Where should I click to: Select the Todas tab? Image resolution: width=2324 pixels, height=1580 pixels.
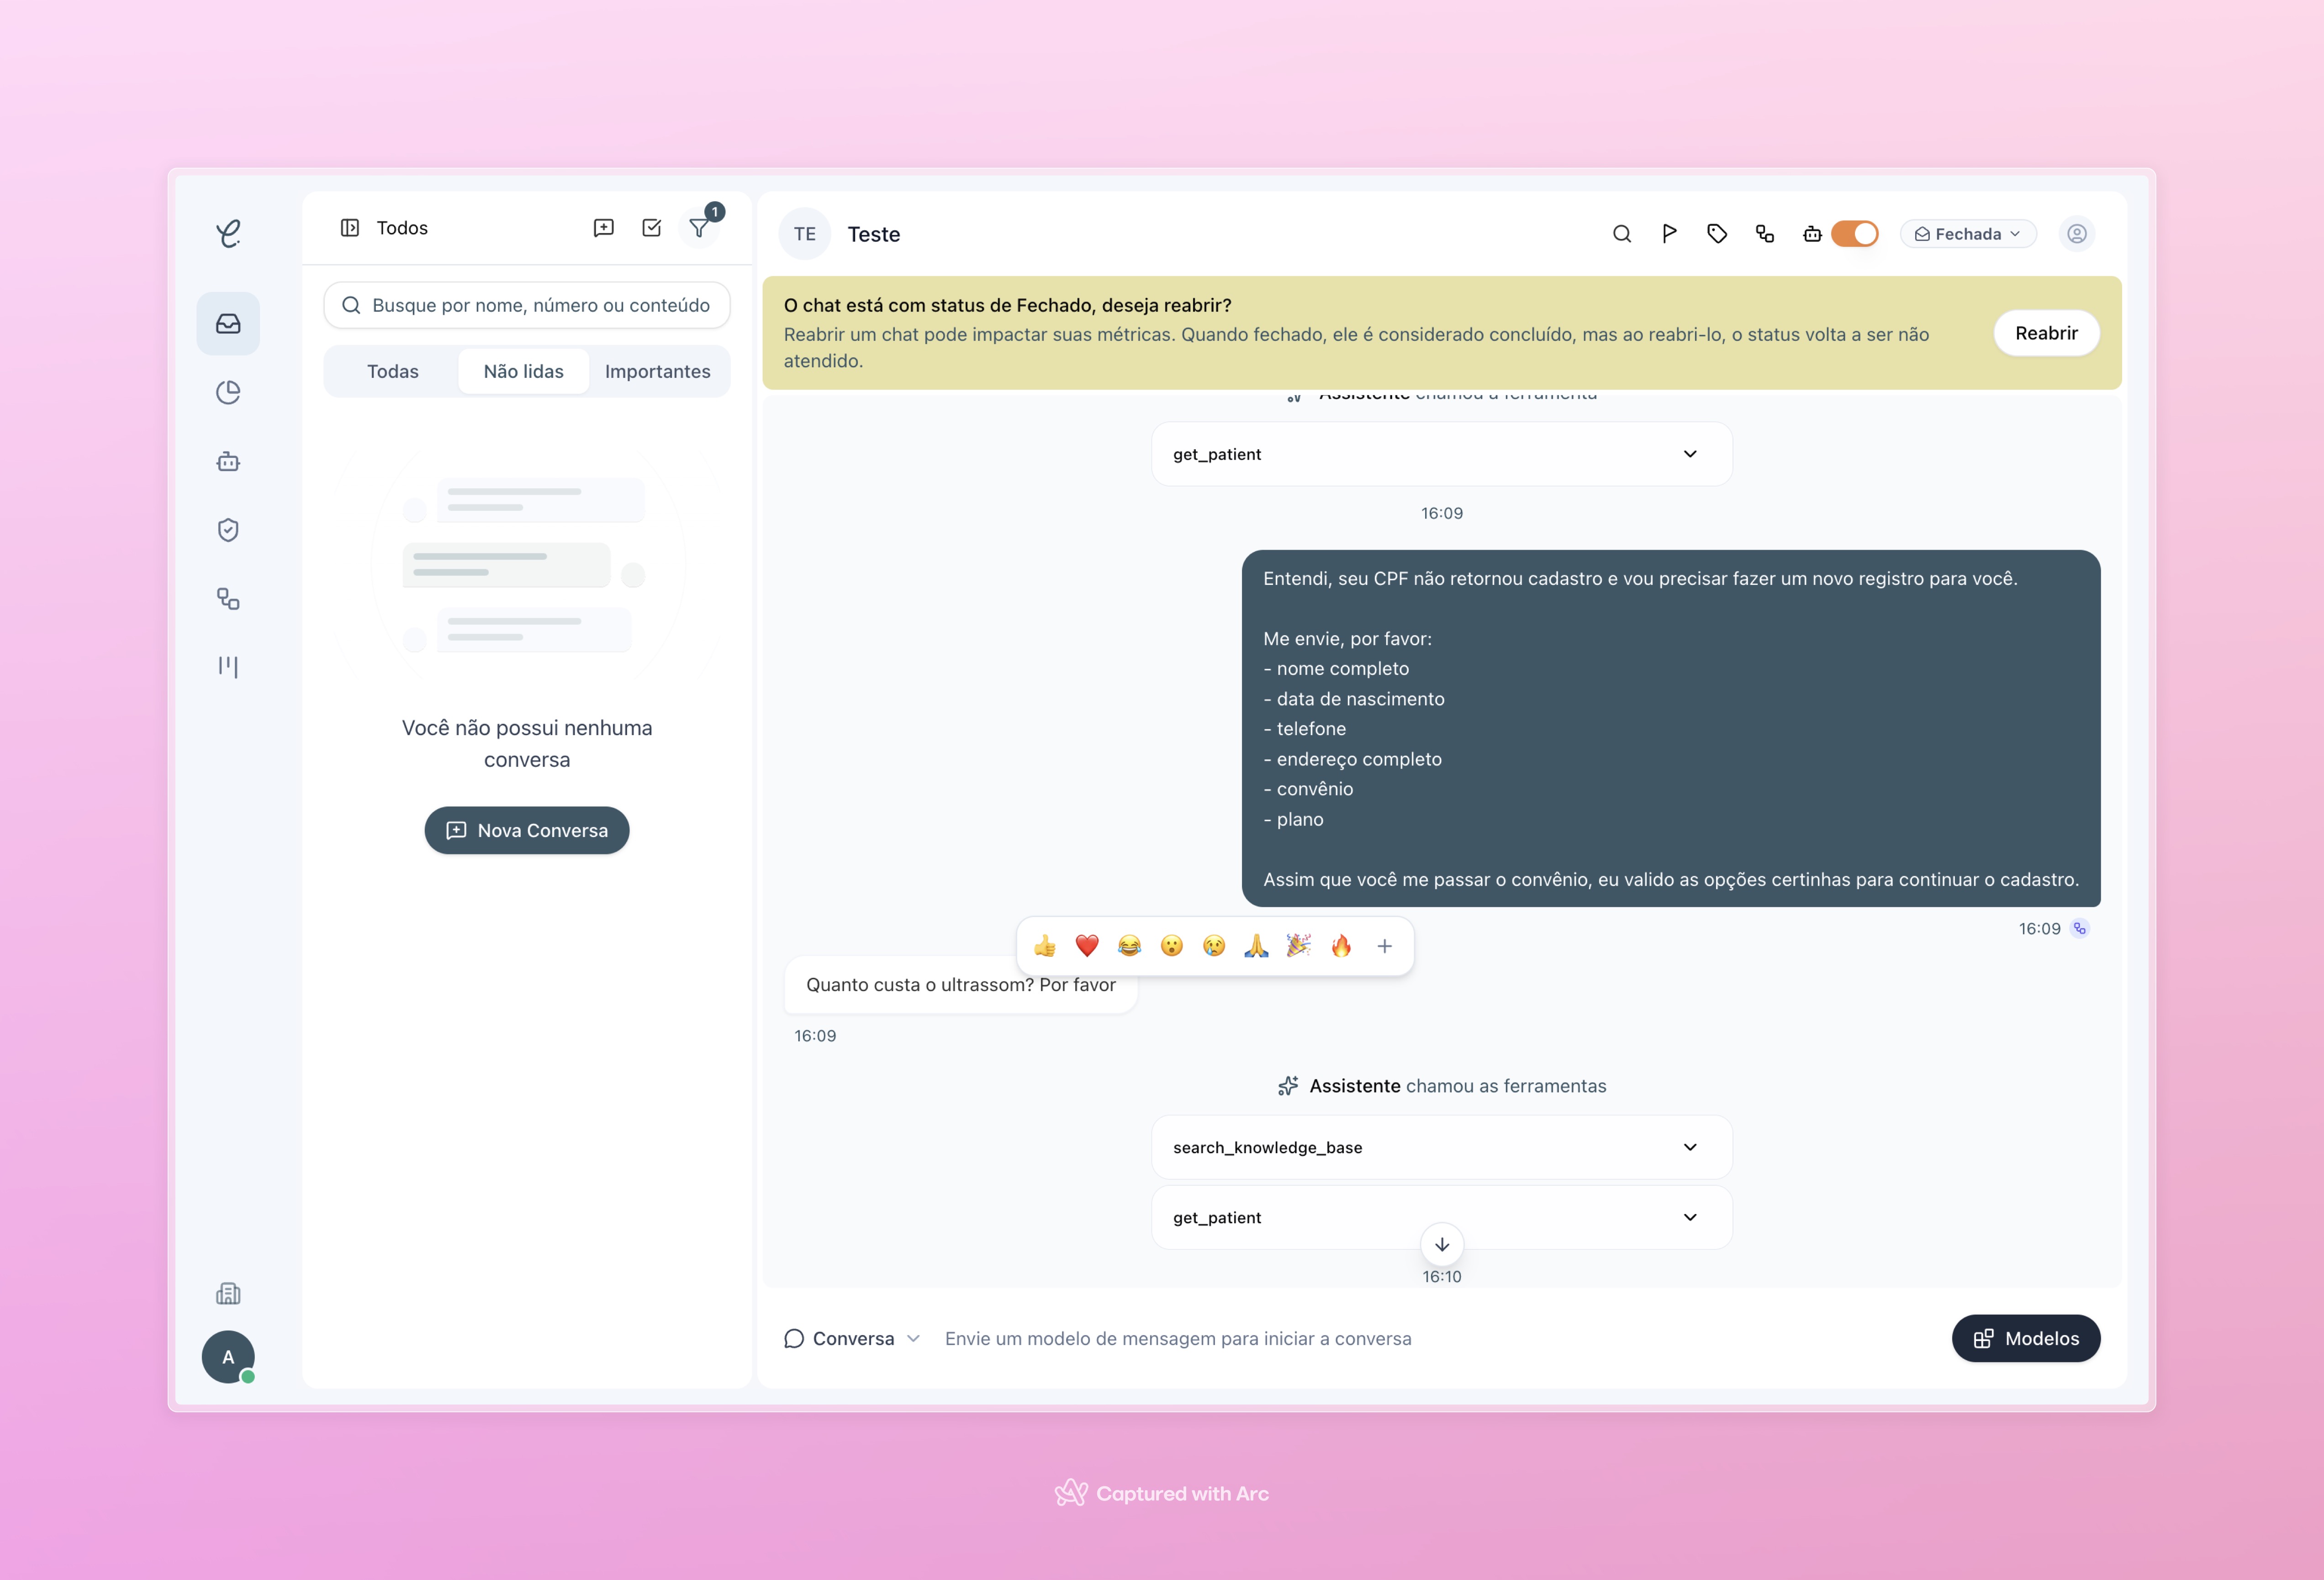point(392,371)
